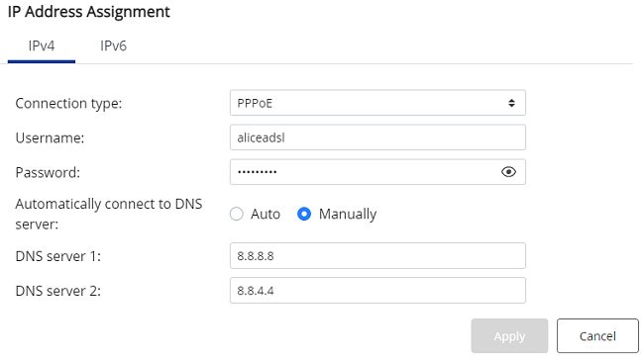The width and height of the screenshot is (644, 360).
Task: Click the Manually text label
Action: pyautogui.click(x=348, y=215)
